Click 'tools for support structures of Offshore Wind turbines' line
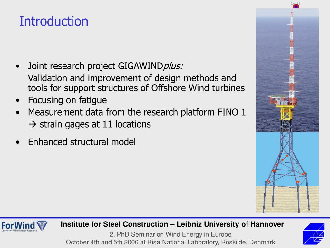Screen dimensions: 330x248 [x=136, y=88]
